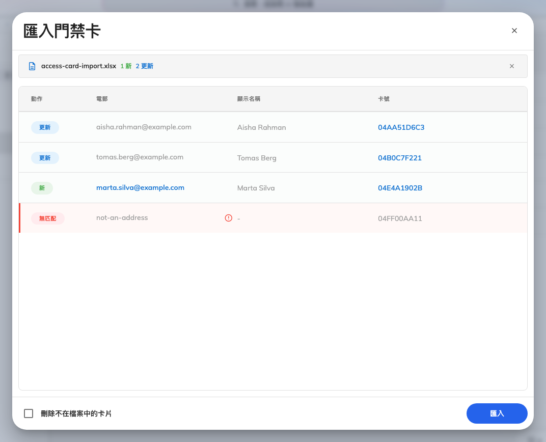
Task: Click the 新 badge for Marta Silva
Action: point(42,188)
